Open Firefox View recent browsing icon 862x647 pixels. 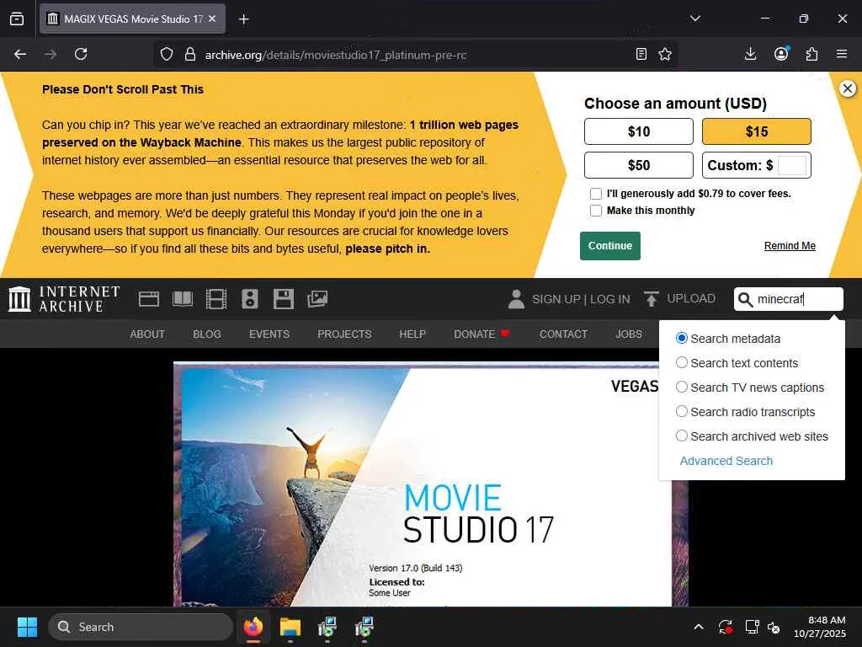(x=17, y=19)
